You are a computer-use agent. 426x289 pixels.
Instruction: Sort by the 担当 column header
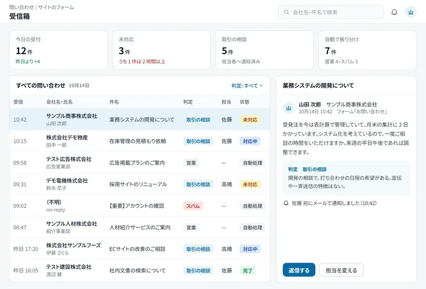tap(226, 102)
